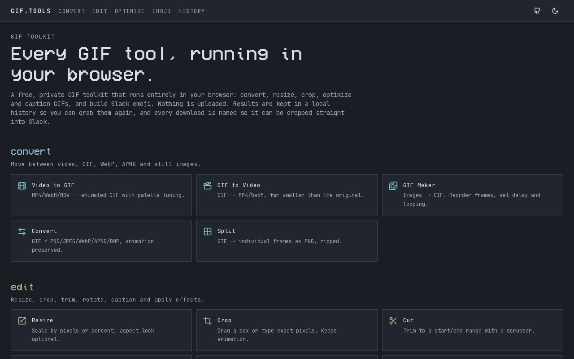The height and width of the screenshot is (359, 574).
Task: Click 'Scale by pixels or percent' description
Action: click(93, 335)
